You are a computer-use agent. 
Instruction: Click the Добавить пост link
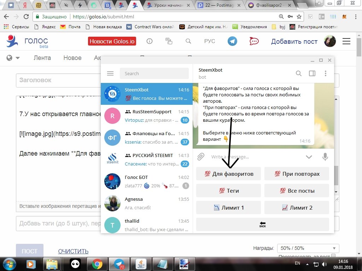click(294, 42)
